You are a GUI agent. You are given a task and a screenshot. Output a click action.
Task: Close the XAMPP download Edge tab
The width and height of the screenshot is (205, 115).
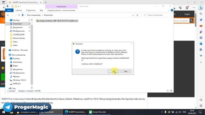click(x=41, y=2)
